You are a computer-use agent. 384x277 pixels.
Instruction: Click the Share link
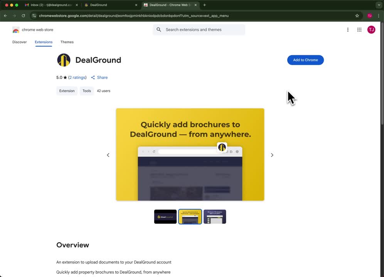pos(99,77)
